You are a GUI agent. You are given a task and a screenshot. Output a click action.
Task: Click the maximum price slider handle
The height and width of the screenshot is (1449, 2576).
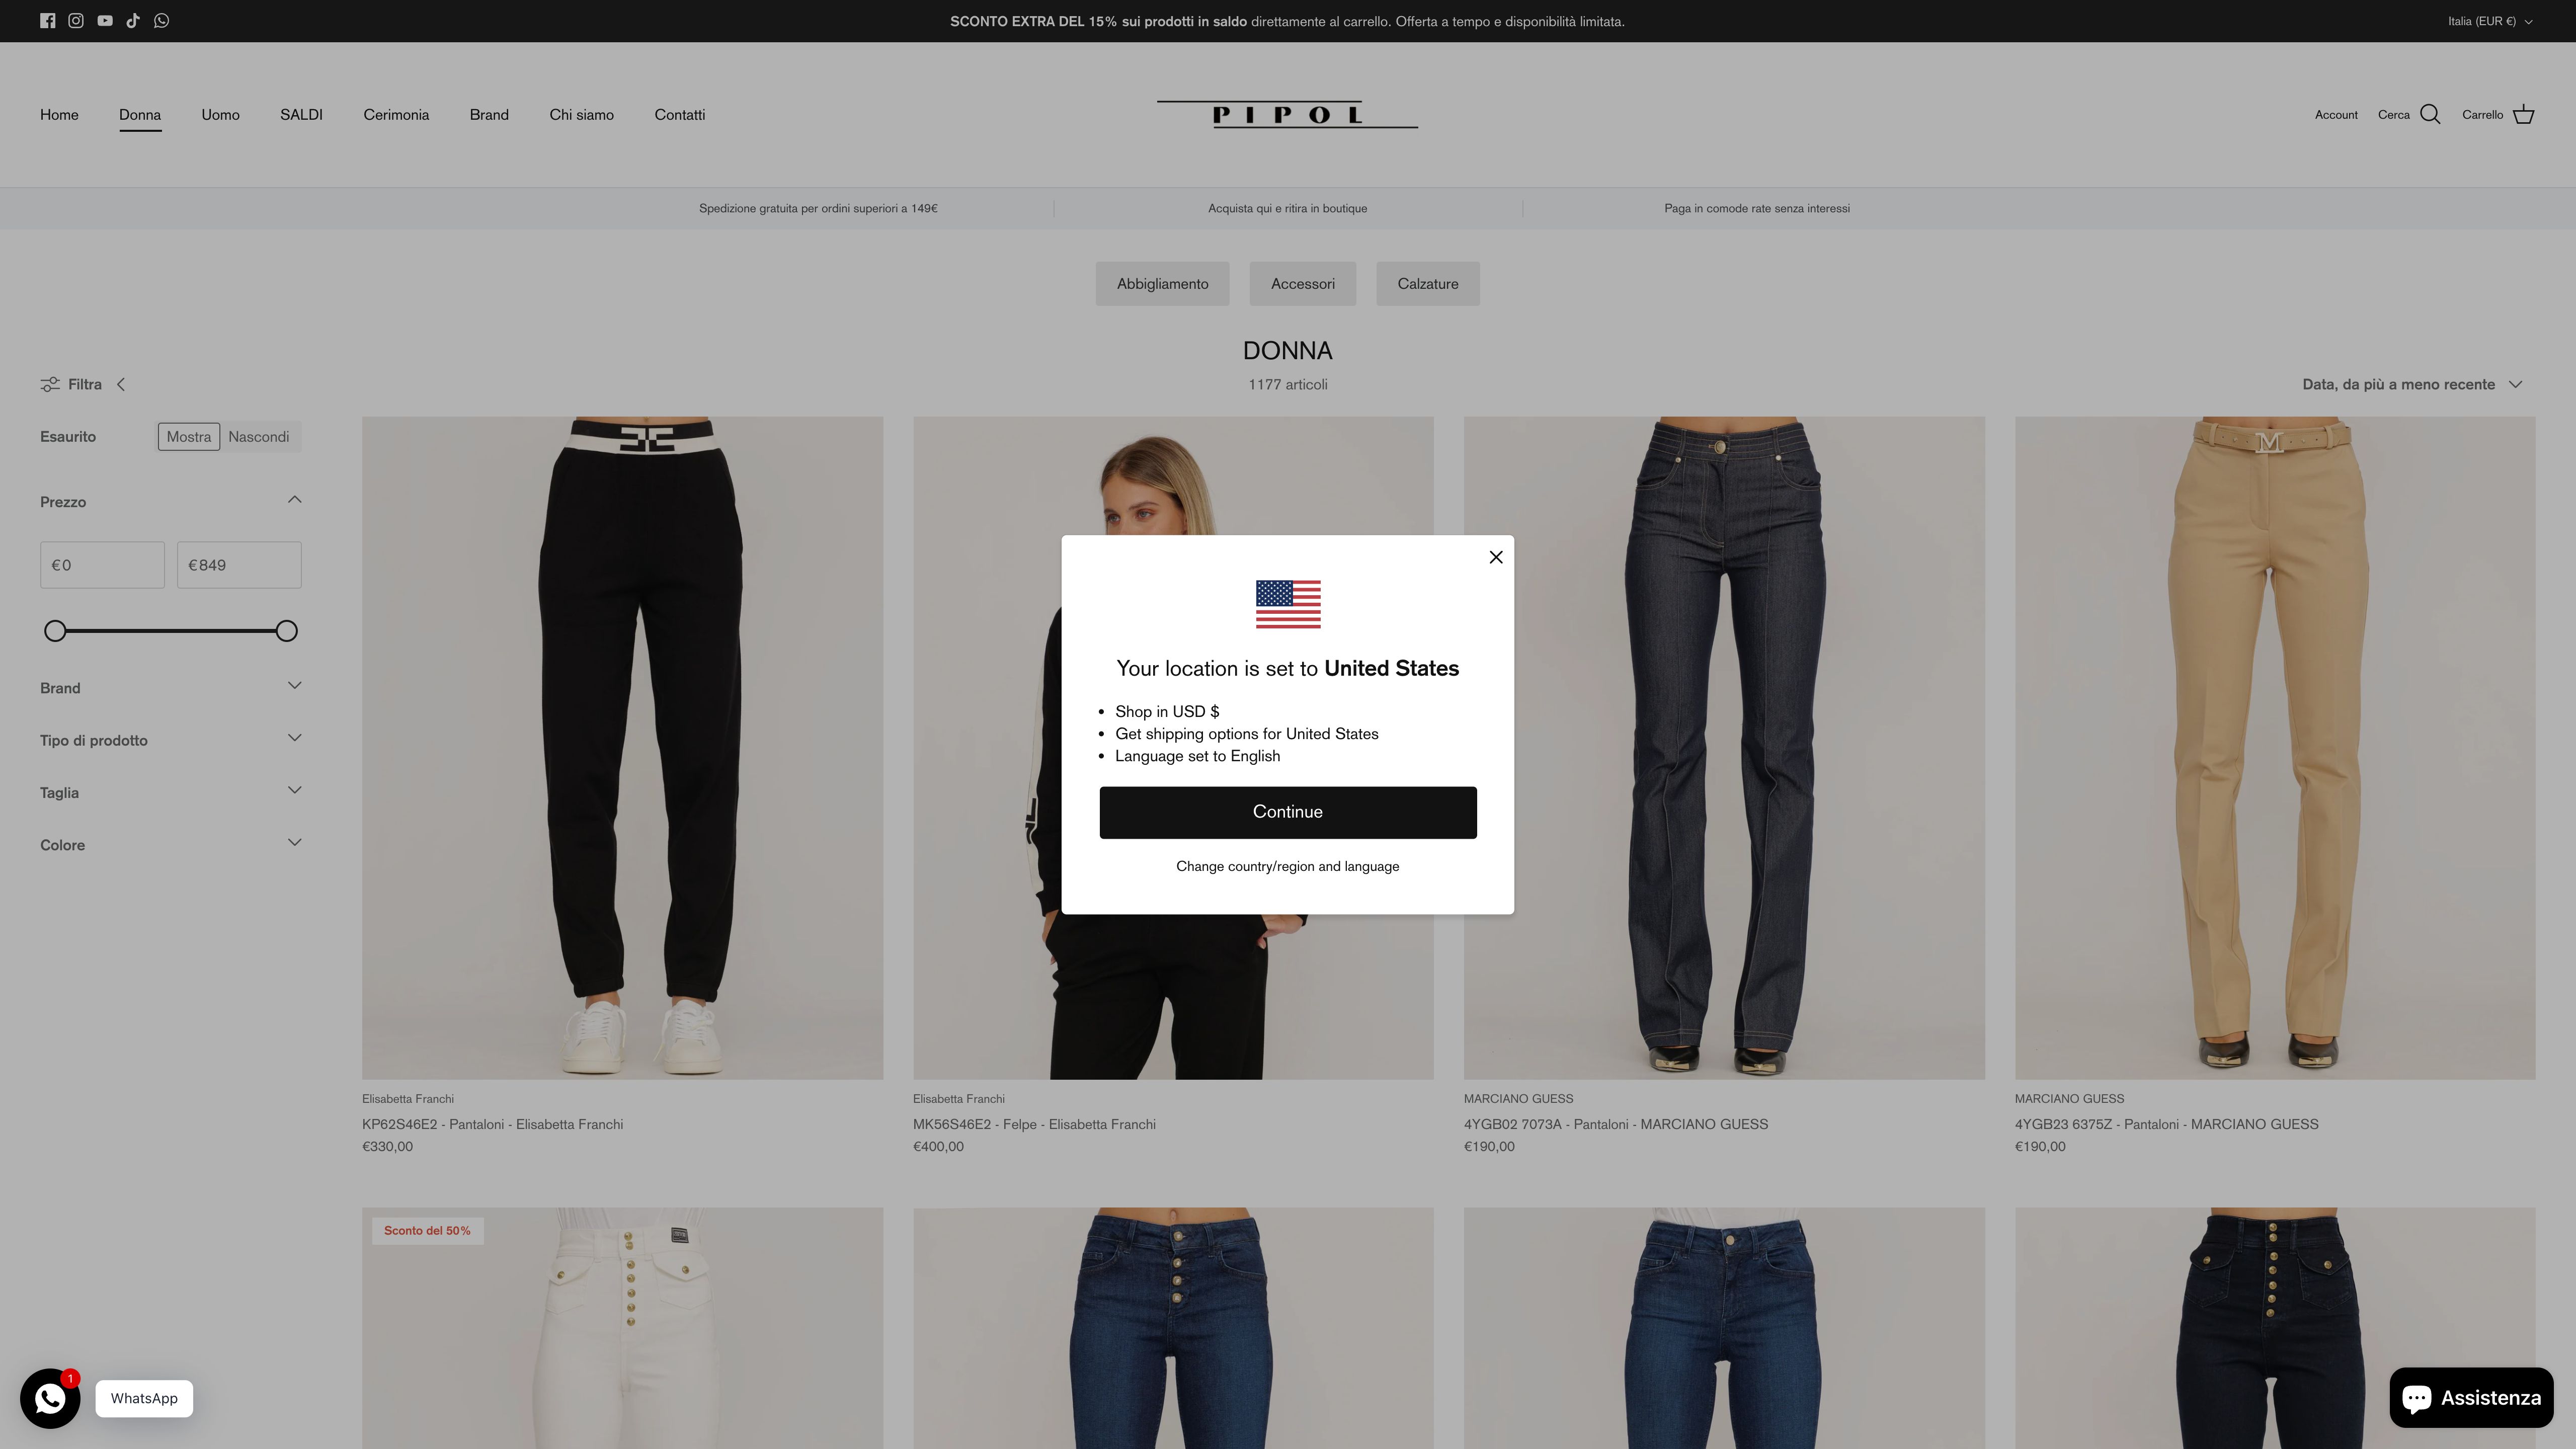click(286, 631)
